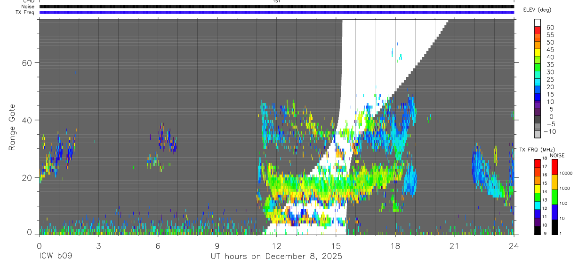Screen dimensions: 578x266
Task: Click the 'Range Gate' y-axis title
Action: 13,127
